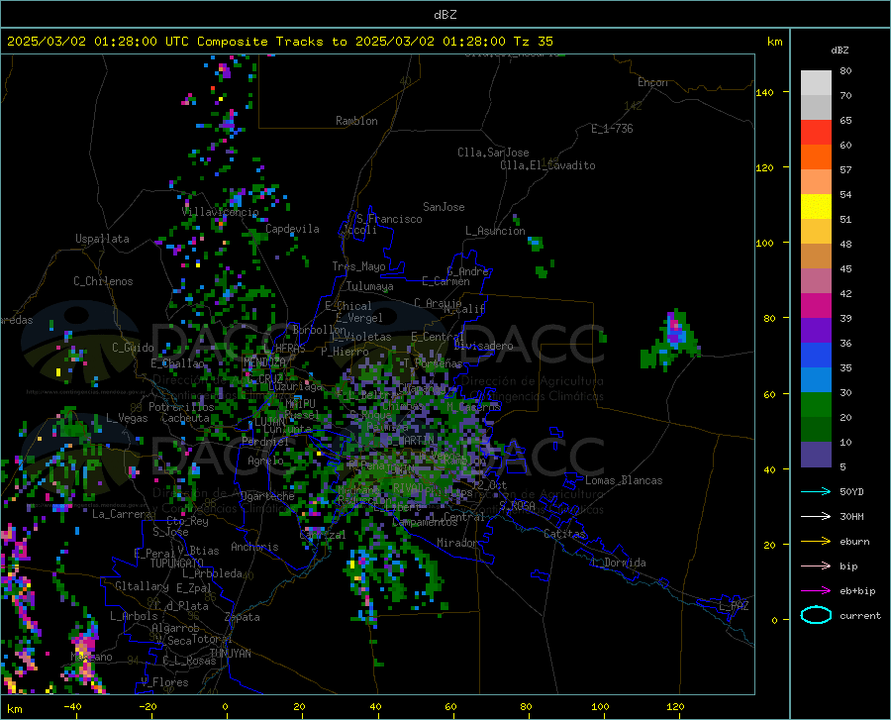Click the white 30HM arrow in legend
Screen dimensions: 891x720
(x=816, y=517)
